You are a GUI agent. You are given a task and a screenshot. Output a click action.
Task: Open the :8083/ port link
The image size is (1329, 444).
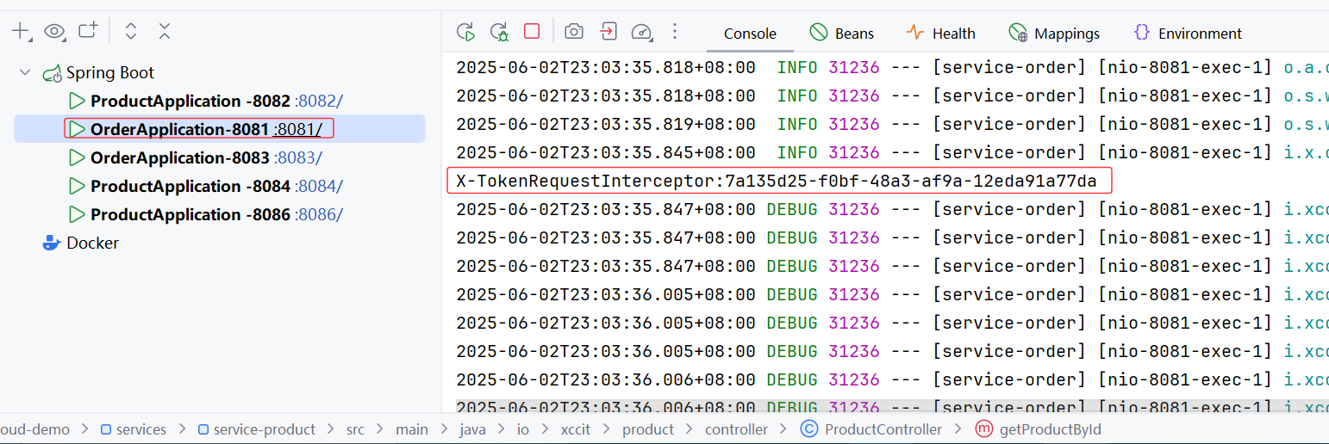(x=297, y=158)
